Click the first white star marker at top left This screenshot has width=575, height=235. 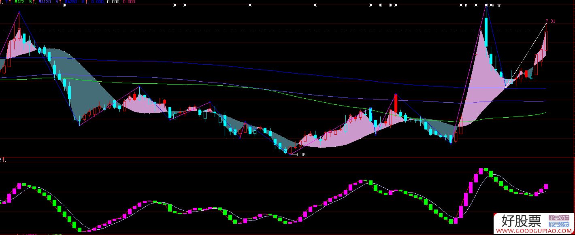64,5
